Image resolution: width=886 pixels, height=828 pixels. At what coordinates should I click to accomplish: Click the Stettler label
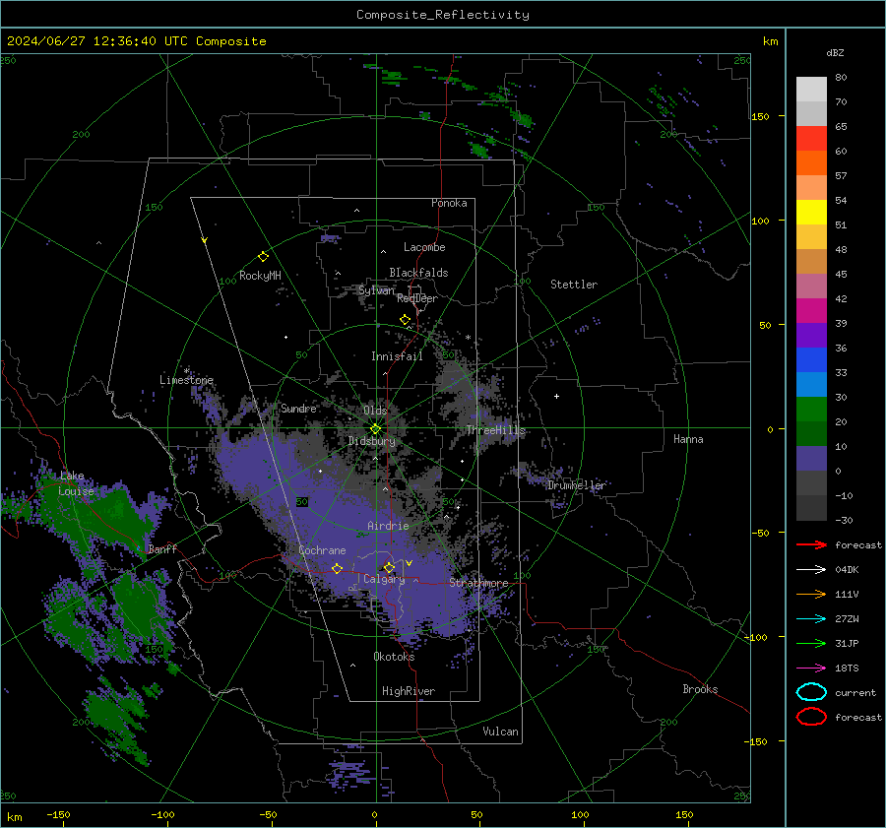tap(574, 285)
